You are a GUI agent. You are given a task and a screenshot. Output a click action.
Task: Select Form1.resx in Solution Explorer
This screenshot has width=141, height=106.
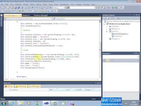[x=118, y=36]
